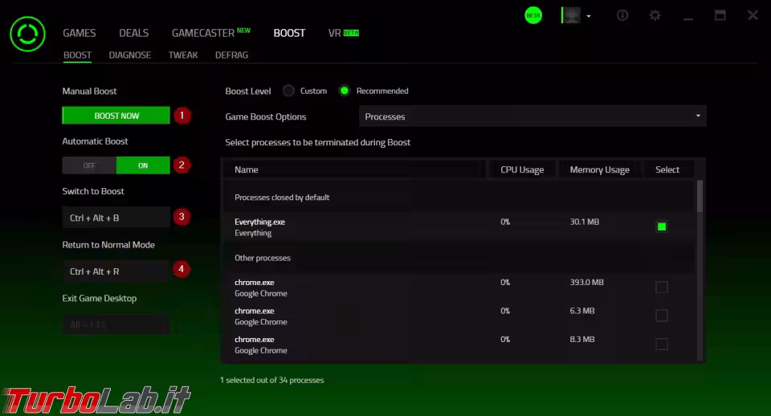
Task: Edit the Ctrl + Alt + R hotkey field
Action: pos(116,271)
